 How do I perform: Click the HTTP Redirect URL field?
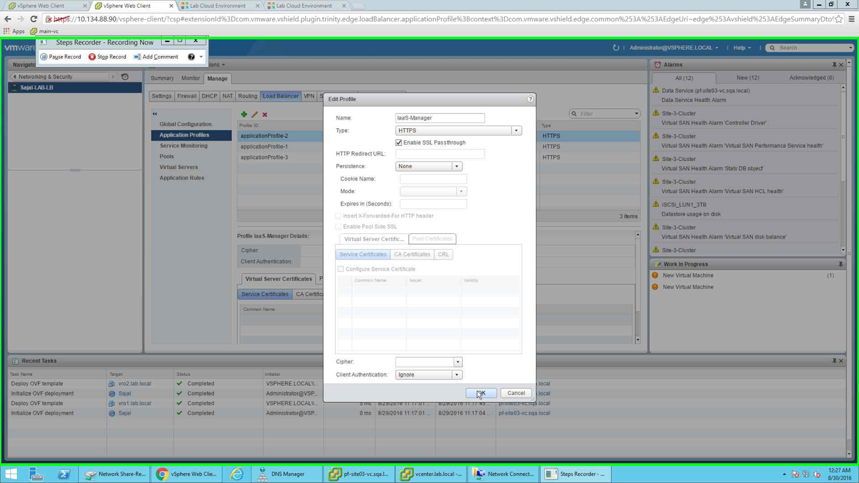440,154
